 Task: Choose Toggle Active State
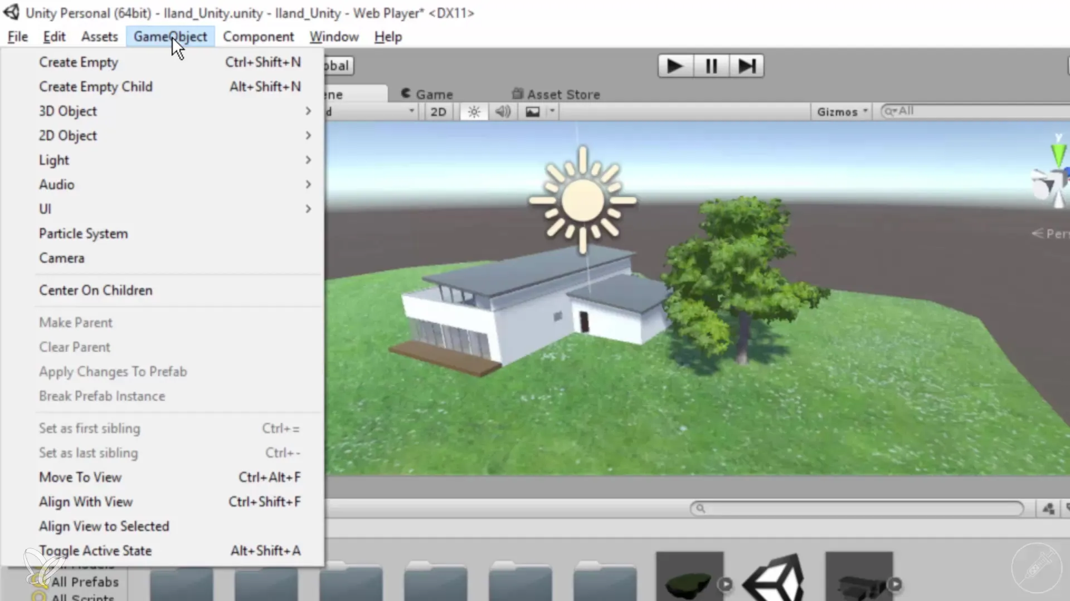click(x=163, y=551)
